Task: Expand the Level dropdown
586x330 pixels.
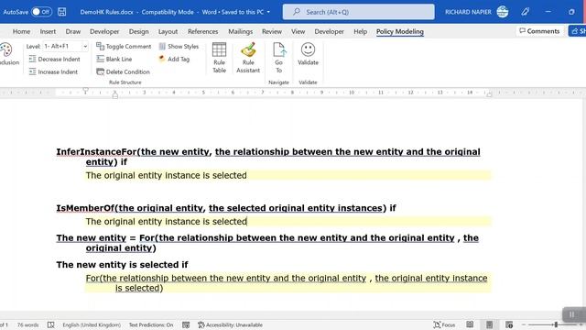Action: click(85, 47)
